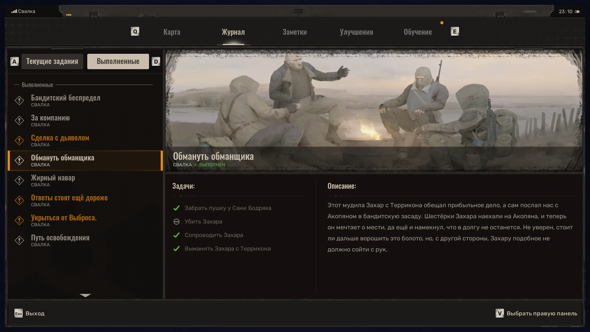
Task: Click orange icon beside Ответы стоят ещё дороже
Action: pos(19,200)
